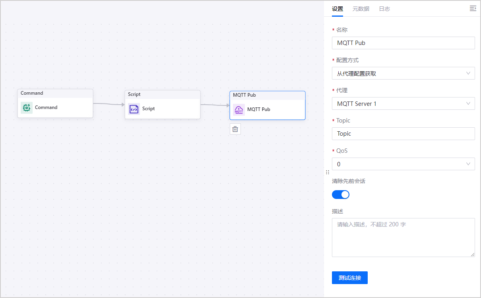Click the panel resize drag handle

(328, 172)
